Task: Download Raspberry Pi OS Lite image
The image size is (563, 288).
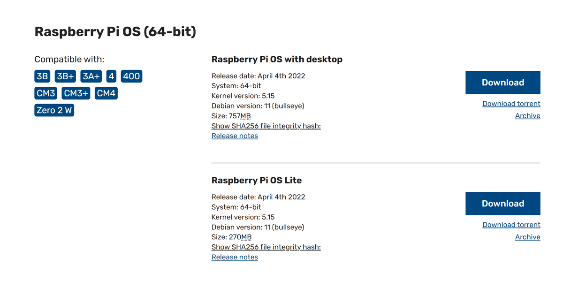Action: pos(502,204)
